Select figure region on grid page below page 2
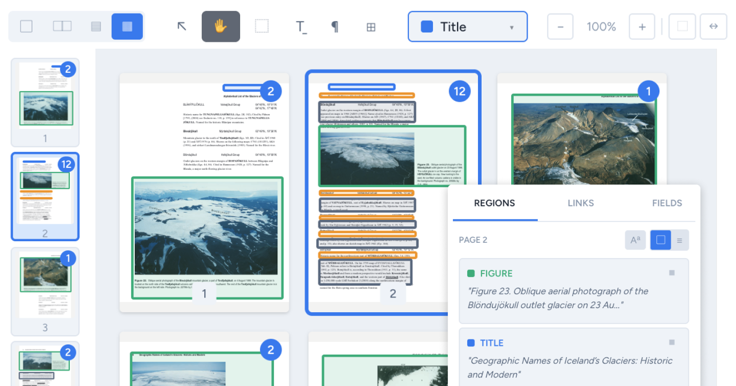Viewport: 736px width, 386px height. point(385,371)
